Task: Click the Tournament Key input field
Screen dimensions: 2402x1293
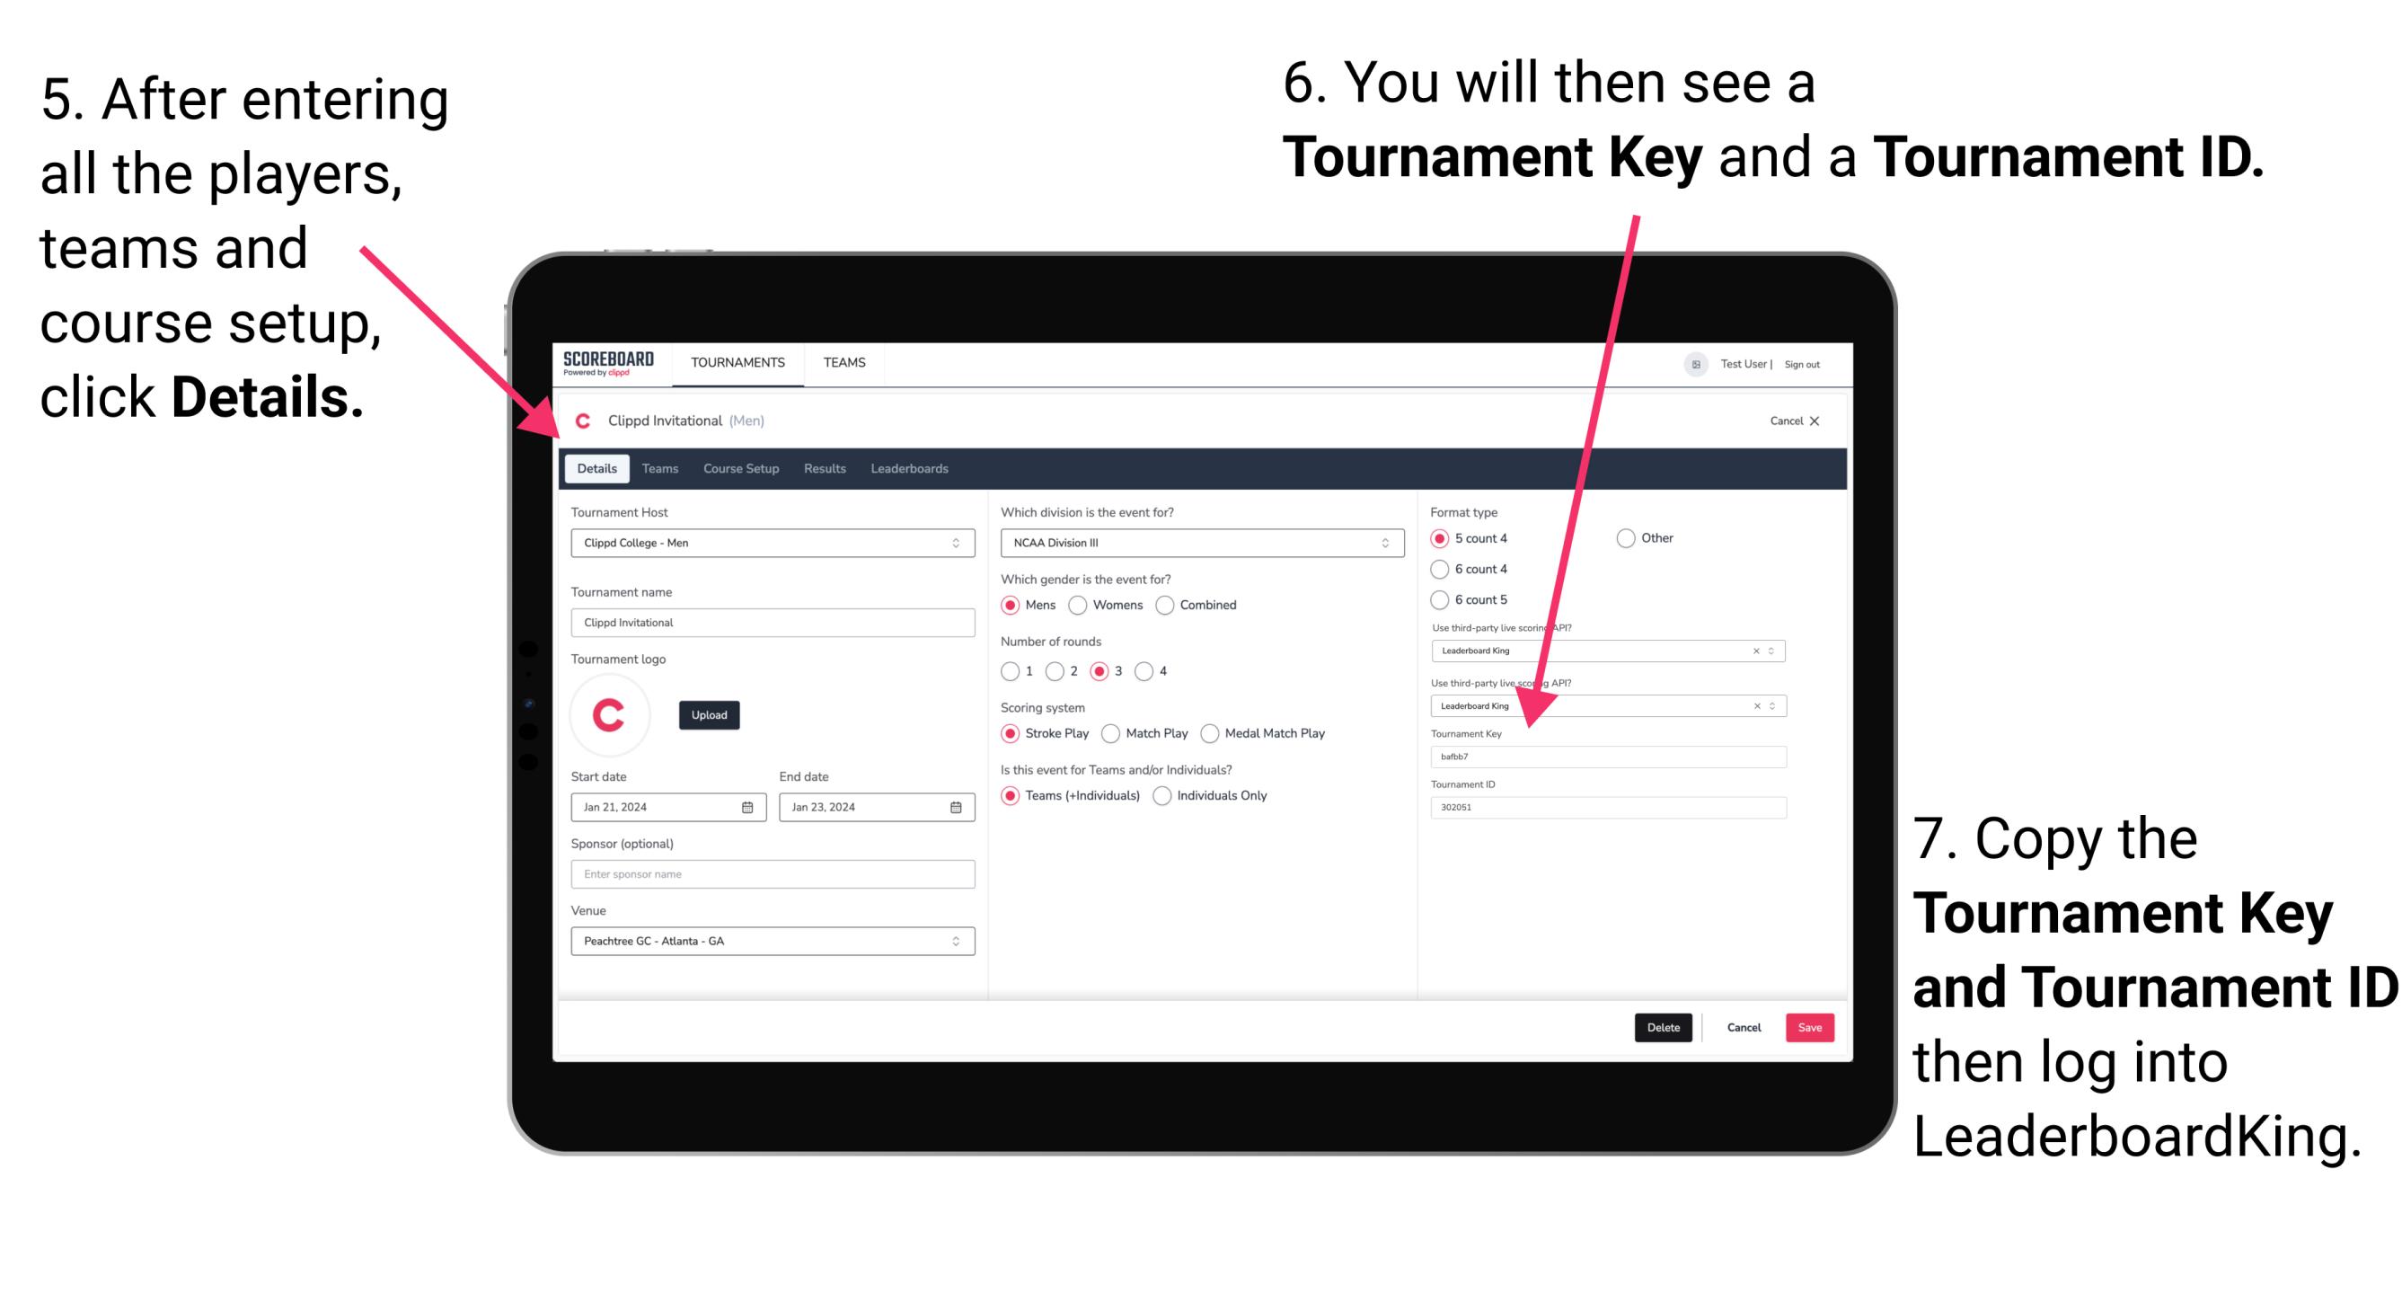Action: [x=1612, y=757]
